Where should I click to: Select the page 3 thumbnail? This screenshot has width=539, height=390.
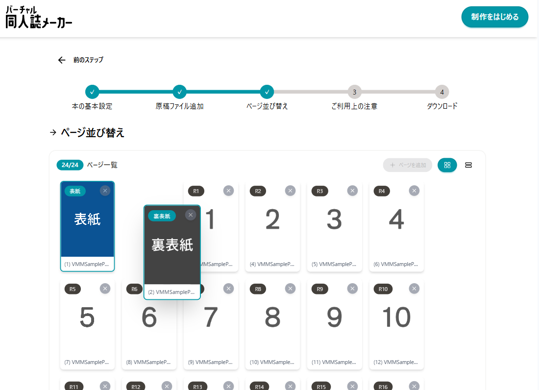334,227
